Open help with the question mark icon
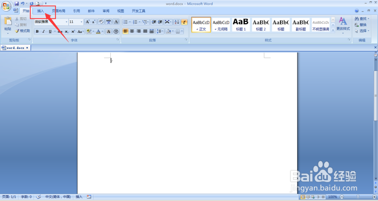Image resolution: width=378 pixels, height=201 pixels. click(x=356, y=11)
